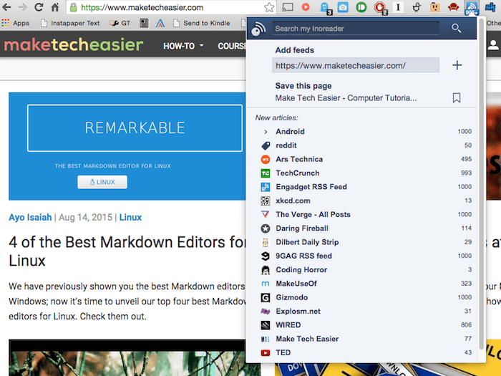
Task: Bookmark page with the star icon
Action: [269, 7]
